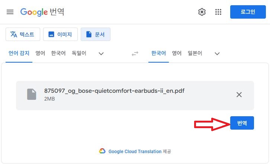The width and height of the screenshot is (270, 168).
Task: Click the Google Cloud logo icon
Action: pos(102,151)
